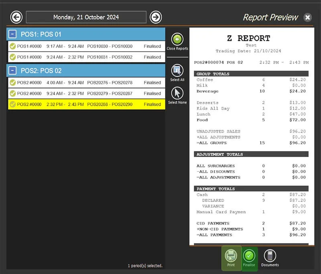Click the Beverage total line

251,91
